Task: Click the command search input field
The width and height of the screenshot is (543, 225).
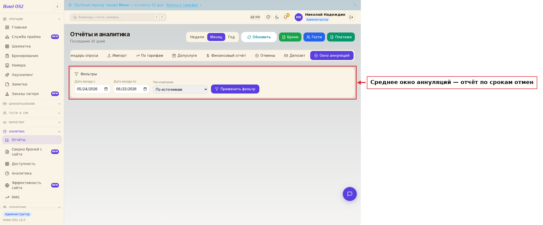Action: (x=118, y=17)
